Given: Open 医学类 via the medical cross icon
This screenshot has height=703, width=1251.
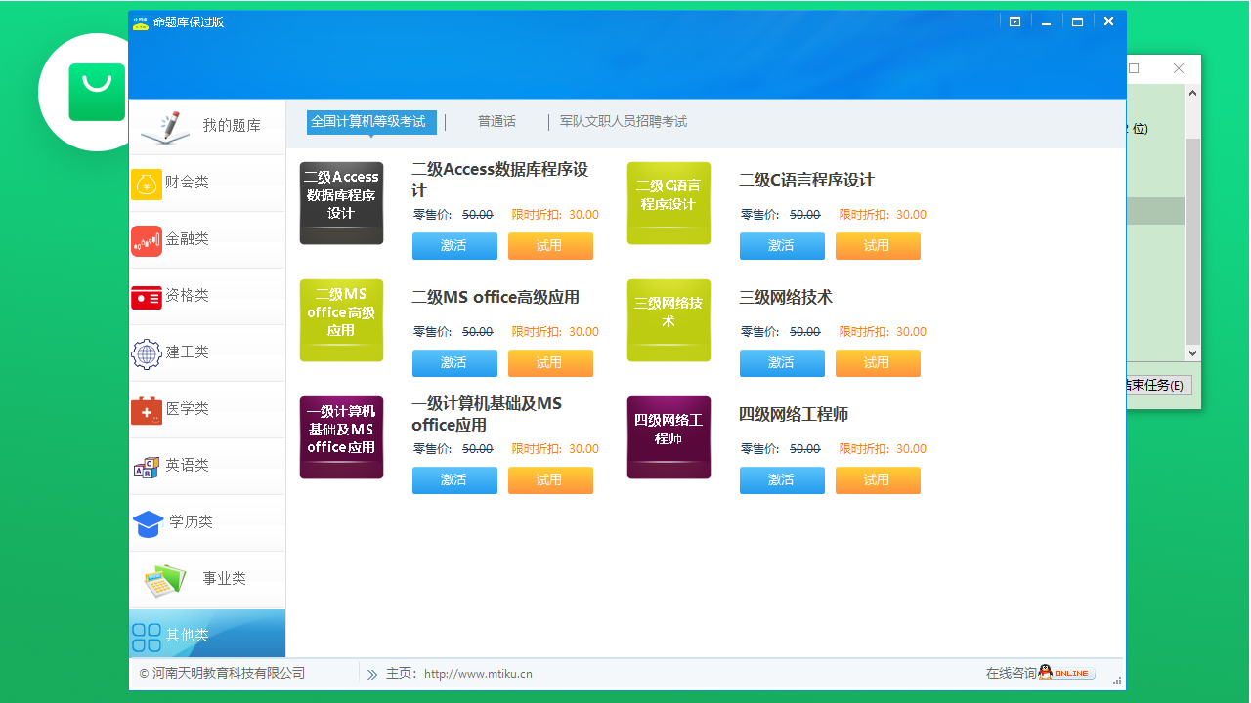Looking at the screenshot, I should pos(147,410).
